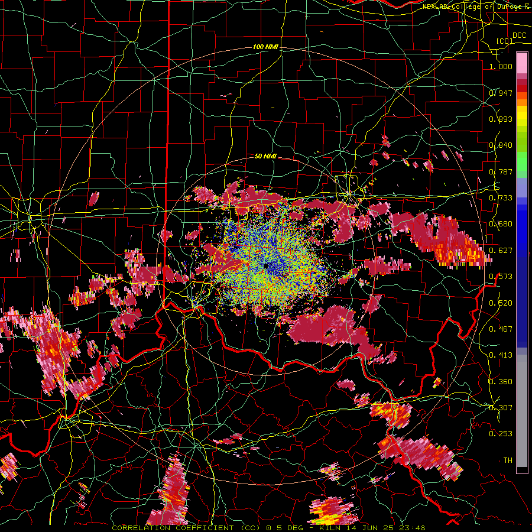Click the yellow segment of the color bar
Image resolution: width=532 pixels, height=532 pixels.
coord(522,116)
